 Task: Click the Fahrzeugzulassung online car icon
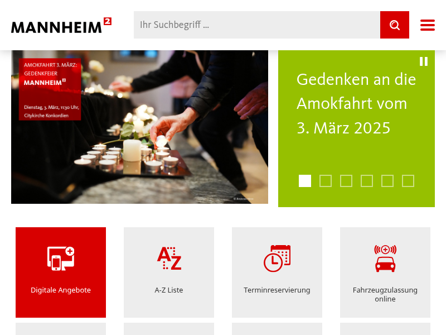tap(385, 259)
